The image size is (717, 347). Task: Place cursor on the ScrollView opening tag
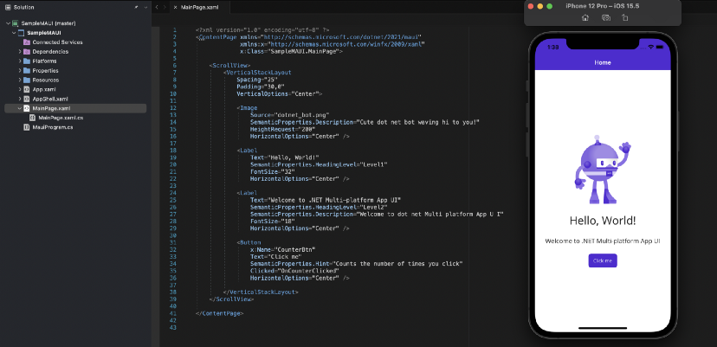coord(229,66)
